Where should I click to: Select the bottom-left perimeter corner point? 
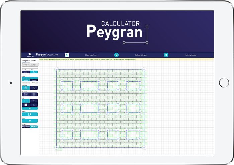[56, 148]
